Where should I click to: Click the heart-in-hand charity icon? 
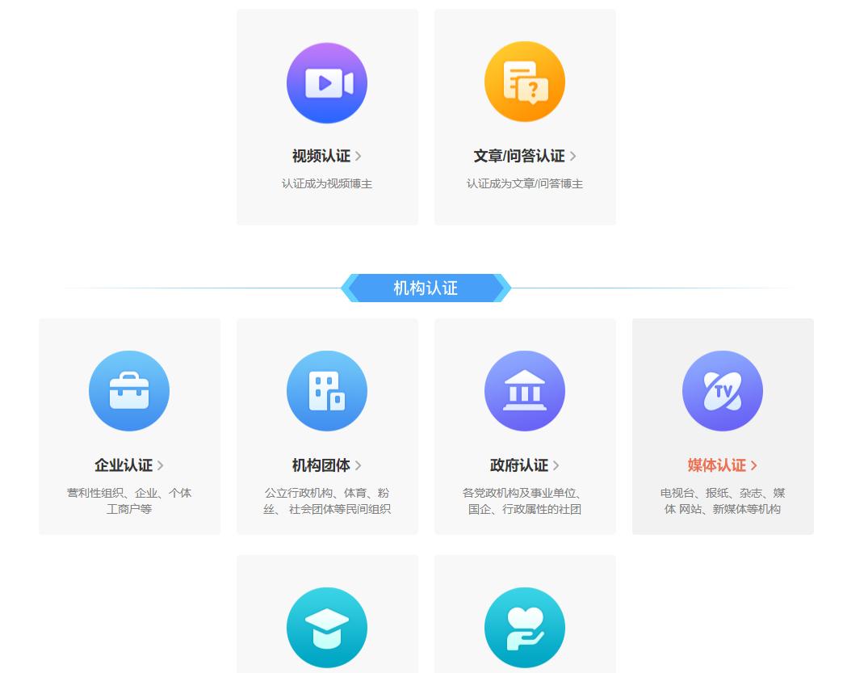click(525, 628)
